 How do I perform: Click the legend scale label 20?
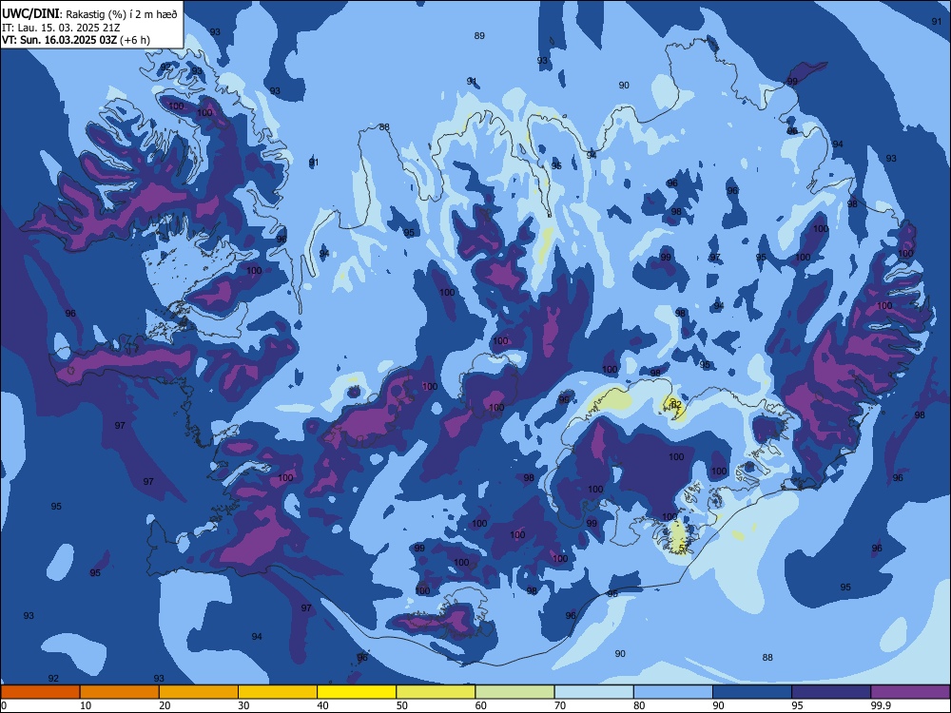click(165, 705)
